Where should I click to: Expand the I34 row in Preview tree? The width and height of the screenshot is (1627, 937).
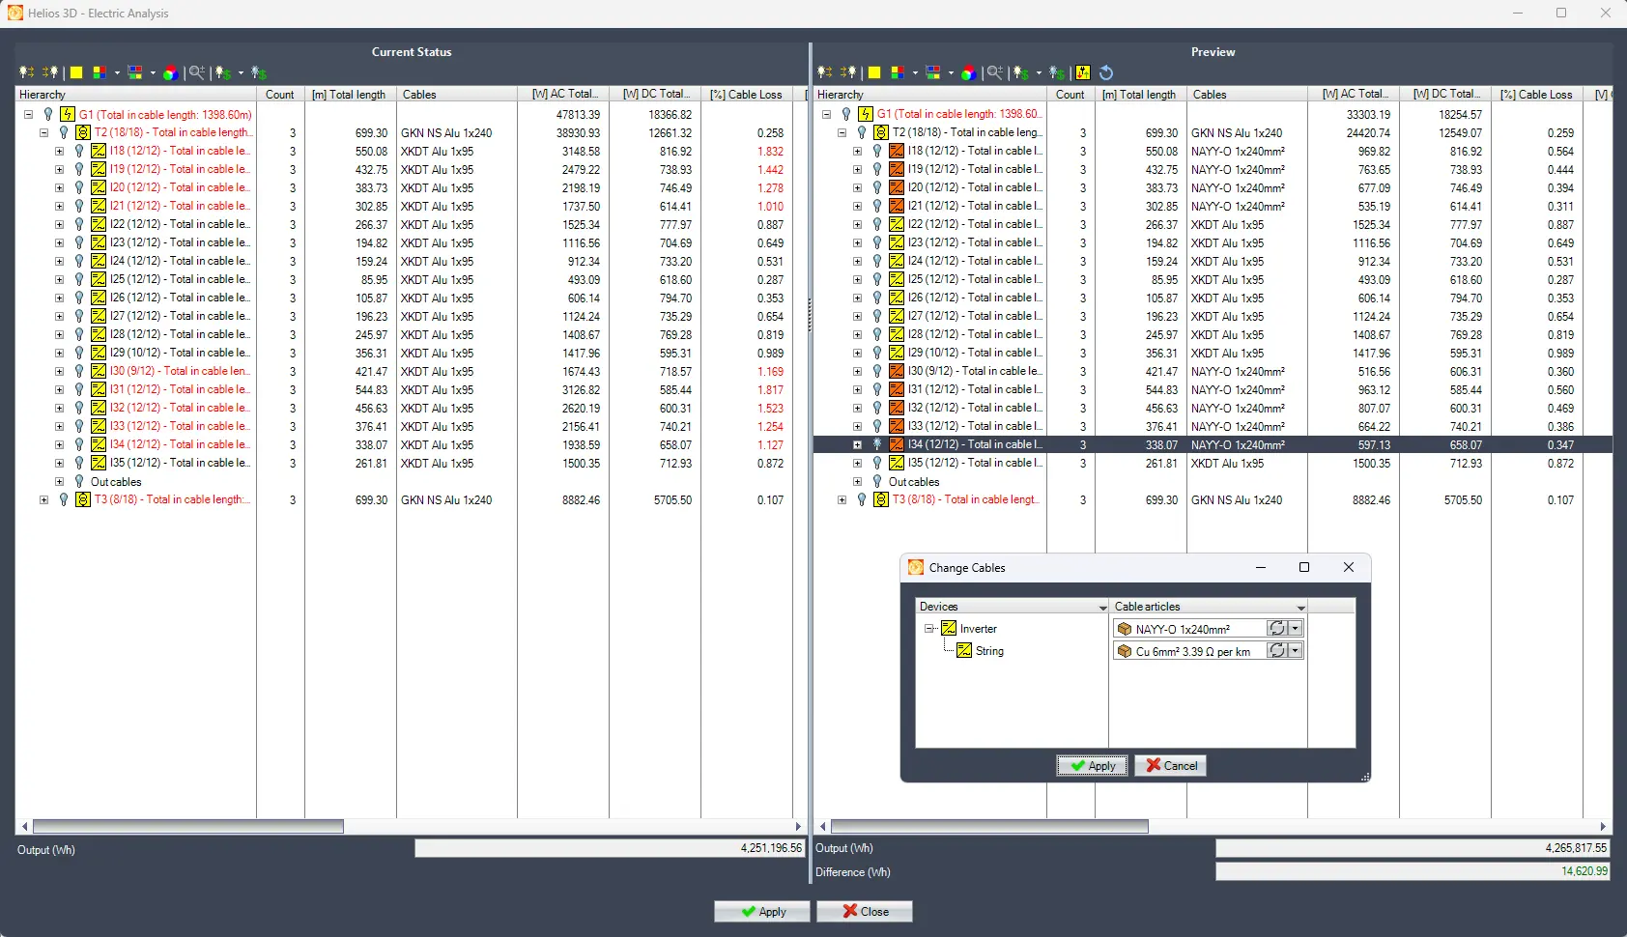point(857,444)
